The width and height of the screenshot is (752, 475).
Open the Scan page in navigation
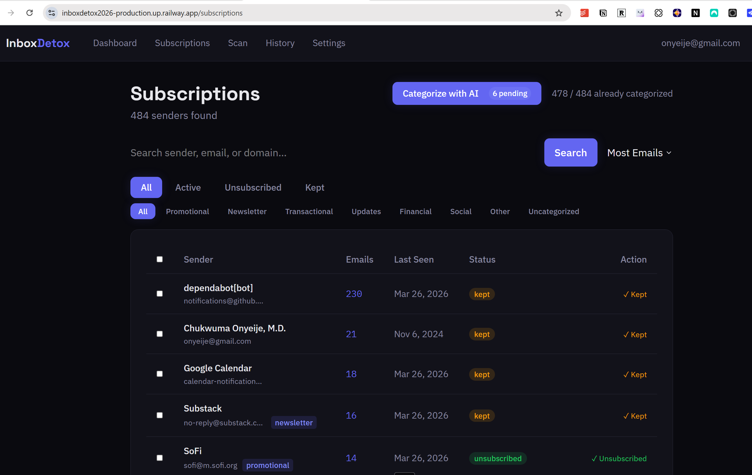pyautogui.click(x=237, y=43)
